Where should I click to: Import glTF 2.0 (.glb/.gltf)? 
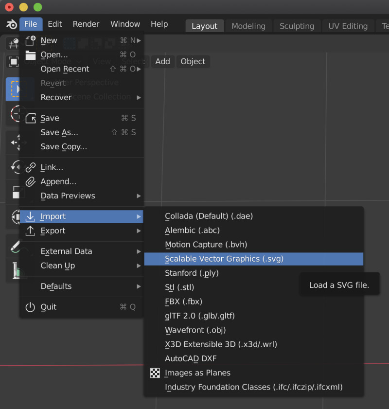click(254, 316)
